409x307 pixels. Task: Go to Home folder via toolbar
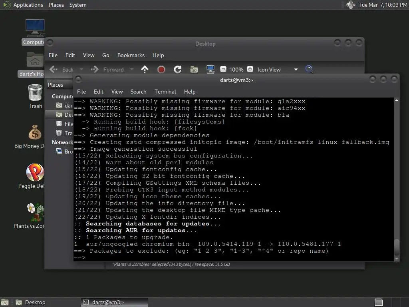tap(194, 70)
